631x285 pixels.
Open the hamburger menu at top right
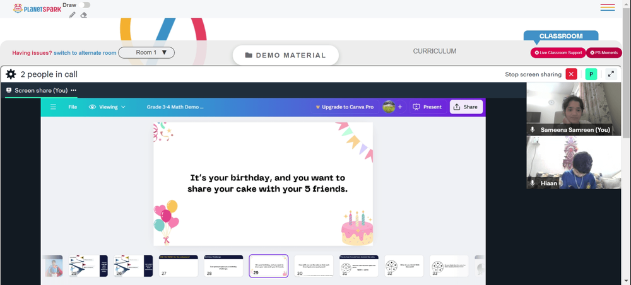pyautogui.click(x=607, y=7)
